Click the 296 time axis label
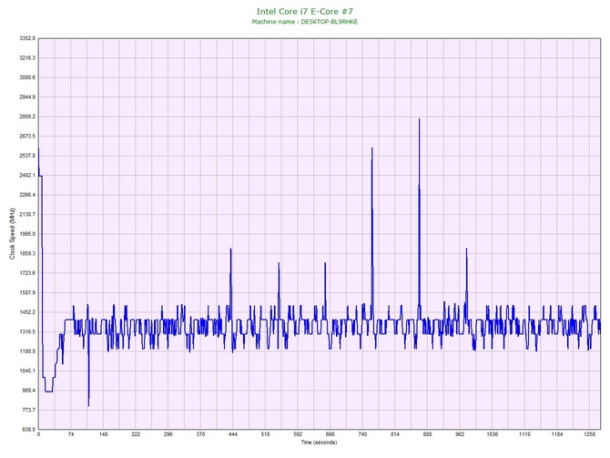The height and width of the screenshot is (458, 610). [168, 434]
